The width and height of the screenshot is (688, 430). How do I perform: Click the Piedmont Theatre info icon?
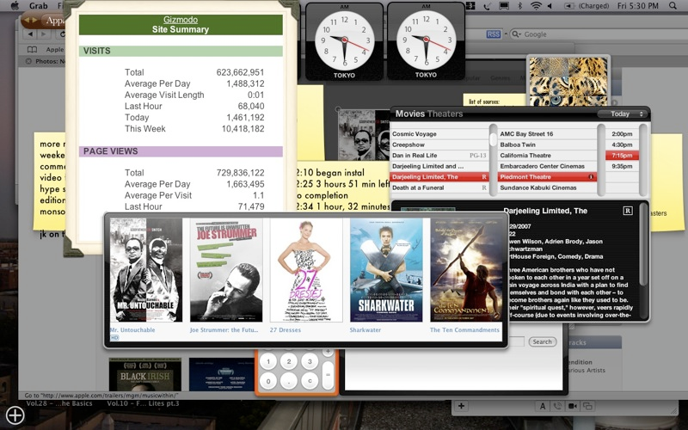(591, 177)
